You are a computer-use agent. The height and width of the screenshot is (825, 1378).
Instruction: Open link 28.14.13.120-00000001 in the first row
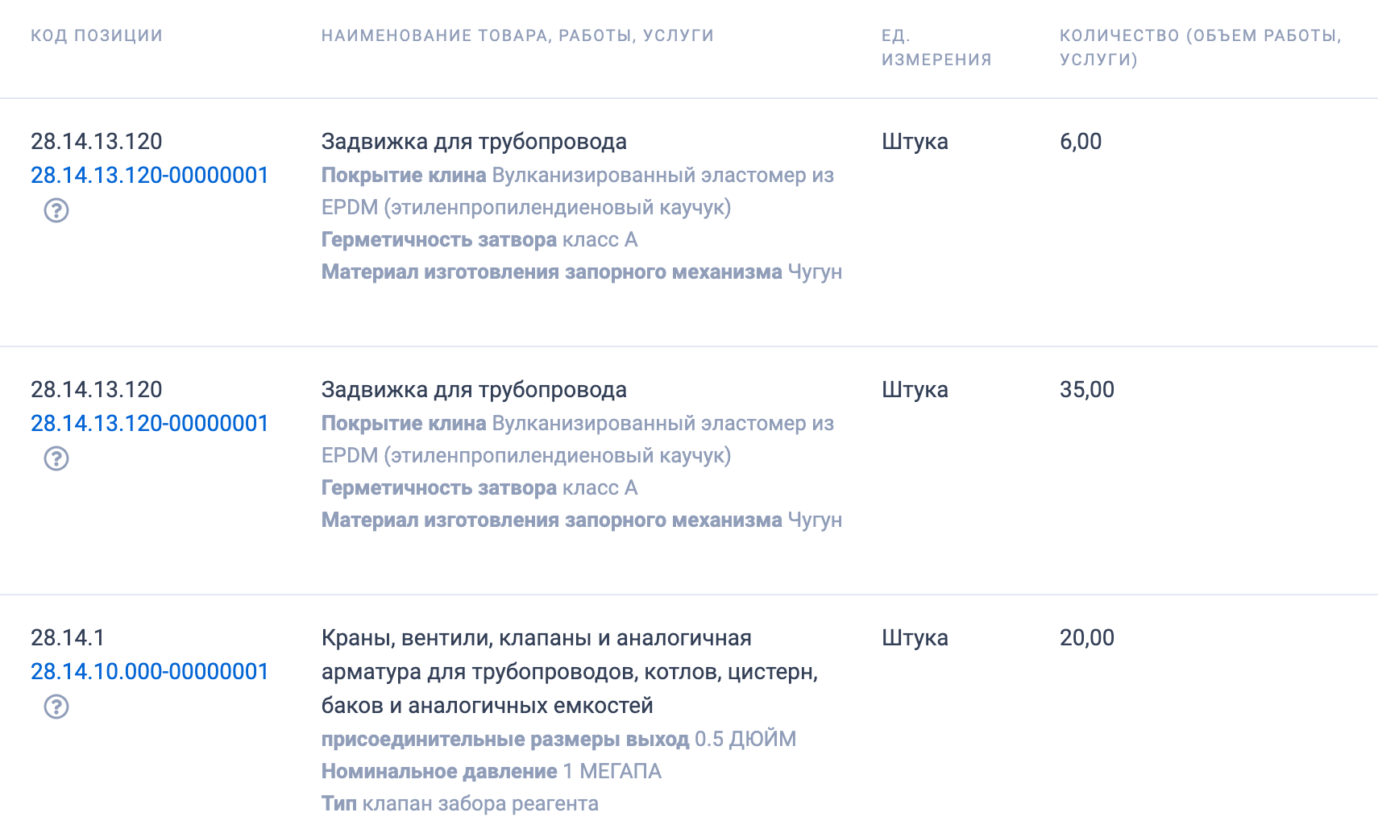[150, 175]
